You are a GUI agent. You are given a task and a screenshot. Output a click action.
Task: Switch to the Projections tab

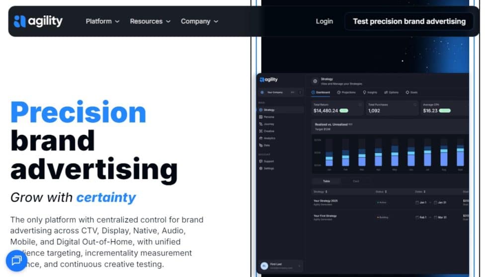pos(346,92)
